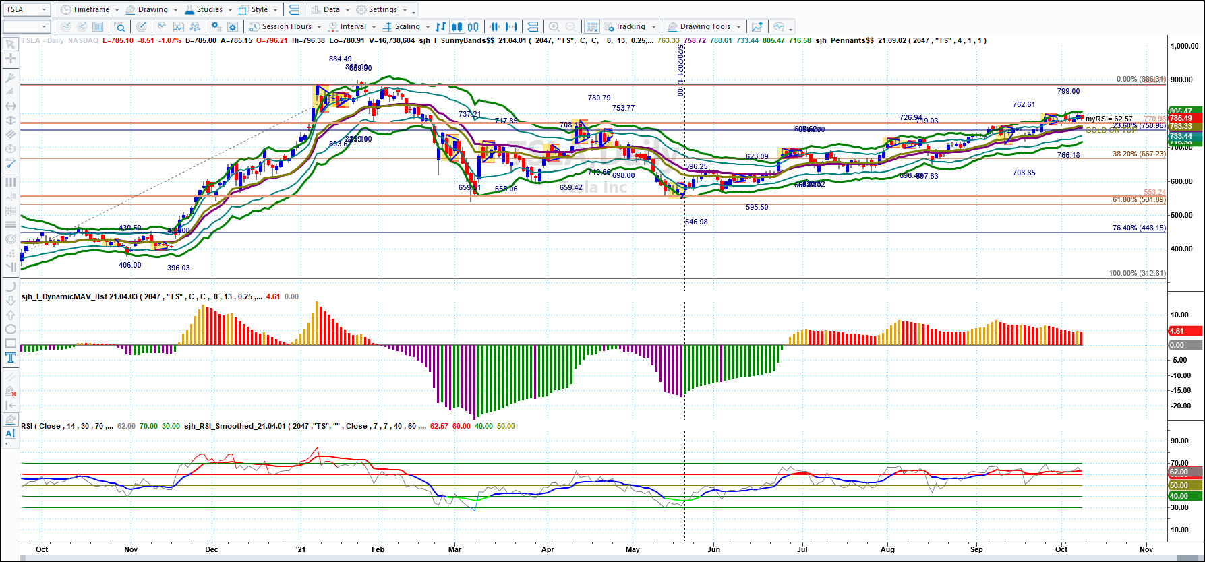Select the horizontal double-arrow line tool
Screen dimensions: 1205x562
point(10,106)
